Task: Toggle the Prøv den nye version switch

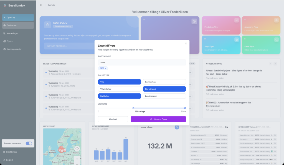Action: (29, 143)
